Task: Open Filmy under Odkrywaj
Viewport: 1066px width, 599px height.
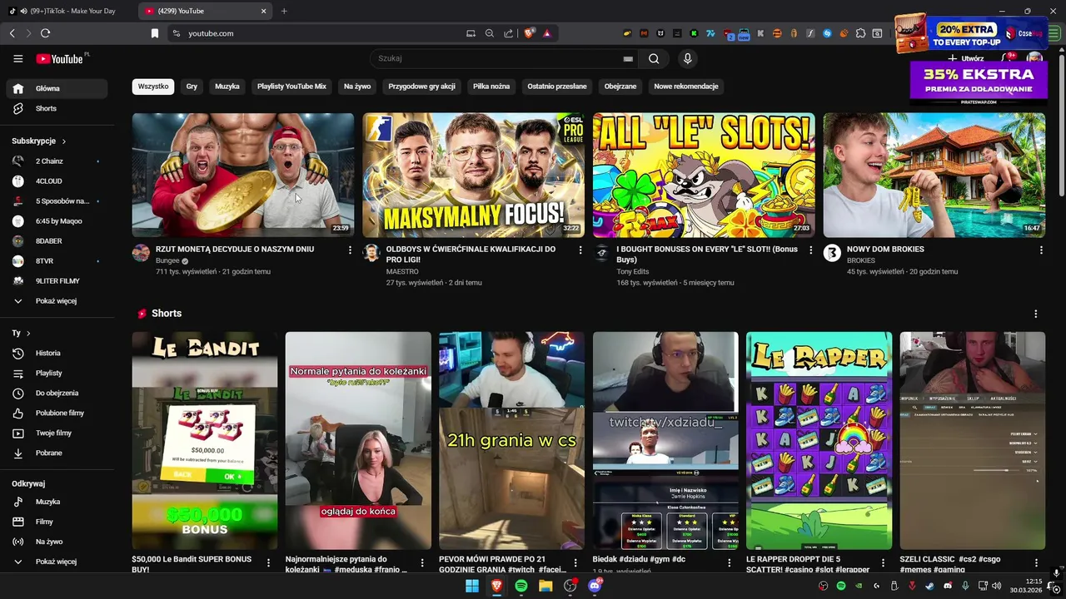Action: tap(57, 522)
